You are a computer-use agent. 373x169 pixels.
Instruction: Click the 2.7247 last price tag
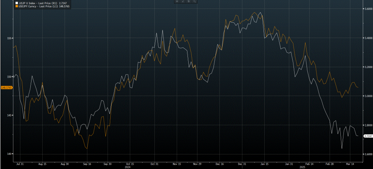[368, 136]
